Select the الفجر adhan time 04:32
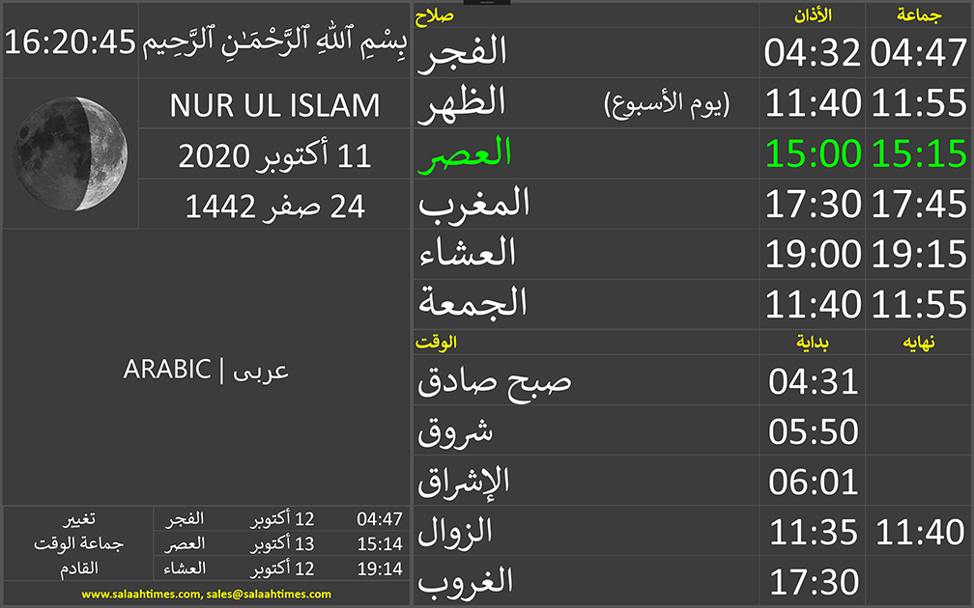Screen dimensions: 974x608 coord(812,53)
